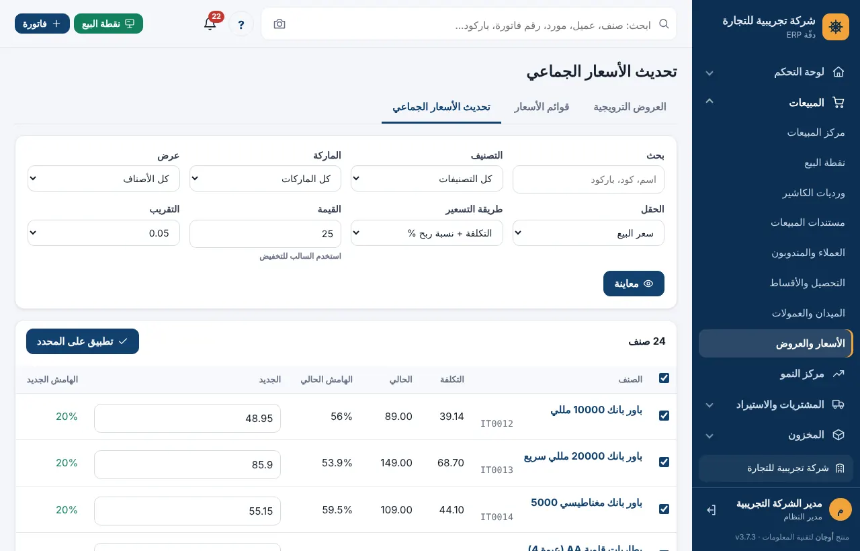Image resolution: width=860 pixels, height=551 pixels.
Task: Click the search magnifier icon
Action: click(664, 24)
